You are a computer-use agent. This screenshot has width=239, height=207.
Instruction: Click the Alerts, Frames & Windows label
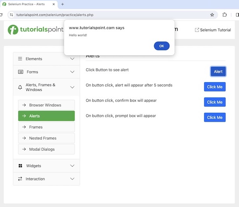click(40, 87)
